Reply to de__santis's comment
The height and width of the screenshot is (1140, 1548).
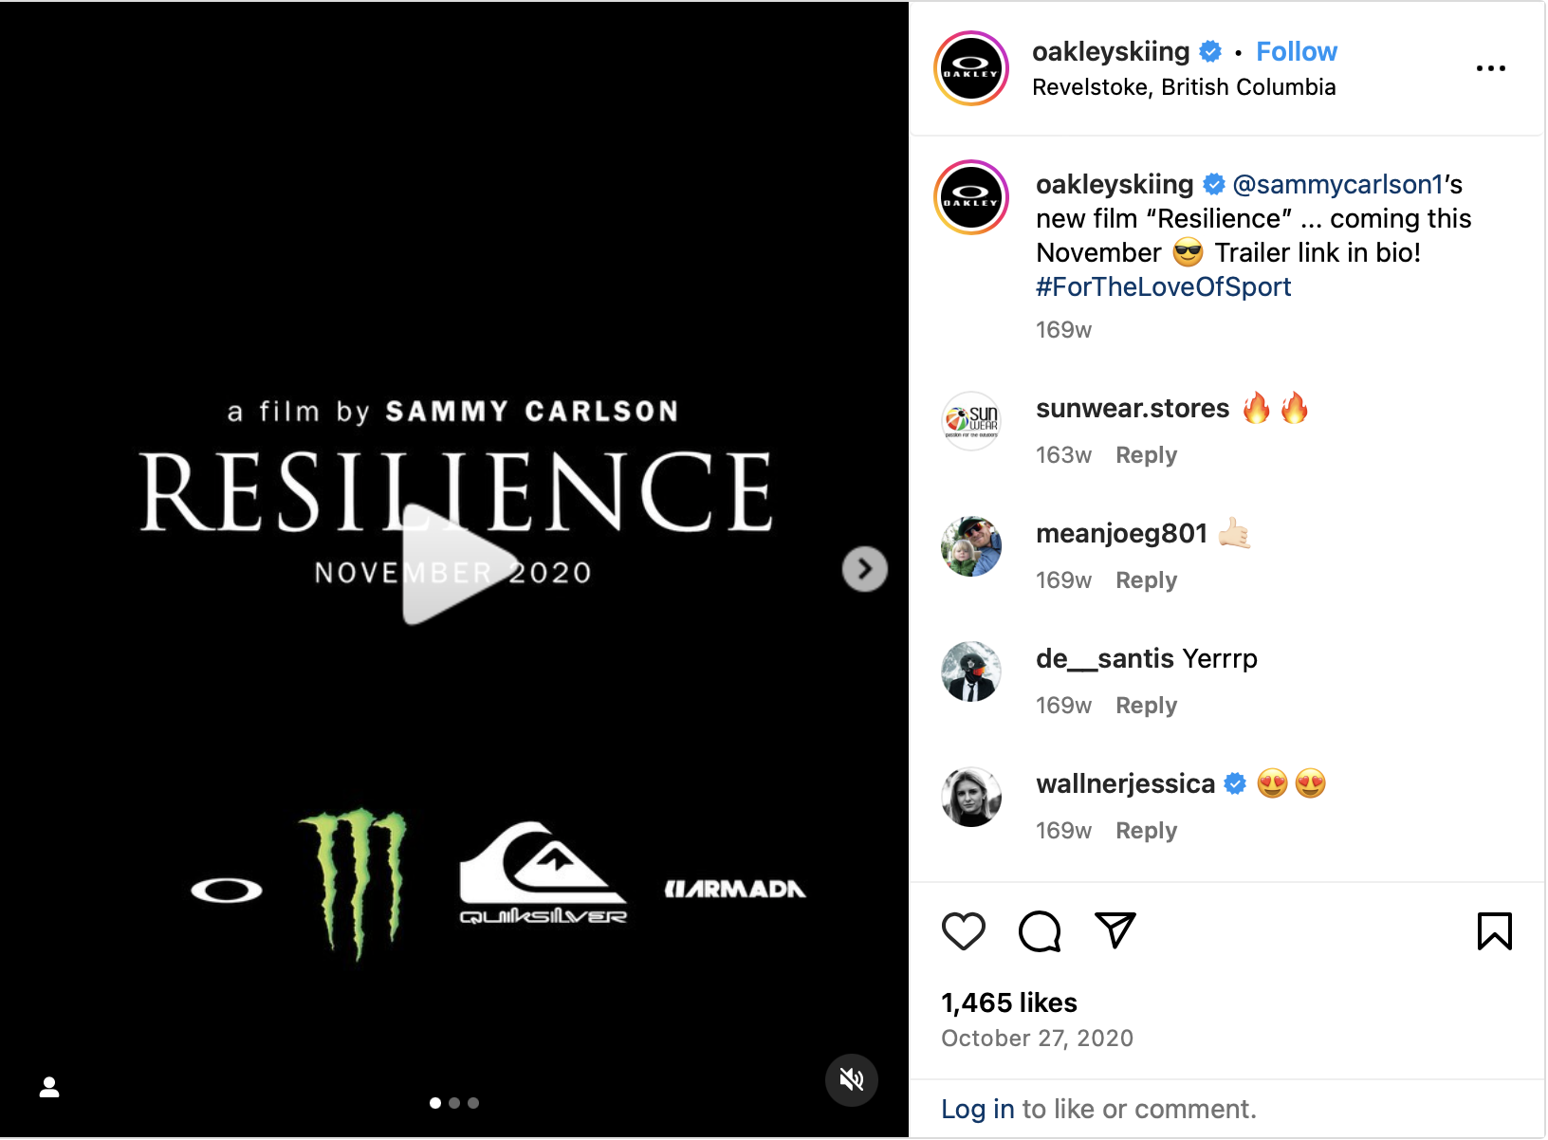[1146, 706]
